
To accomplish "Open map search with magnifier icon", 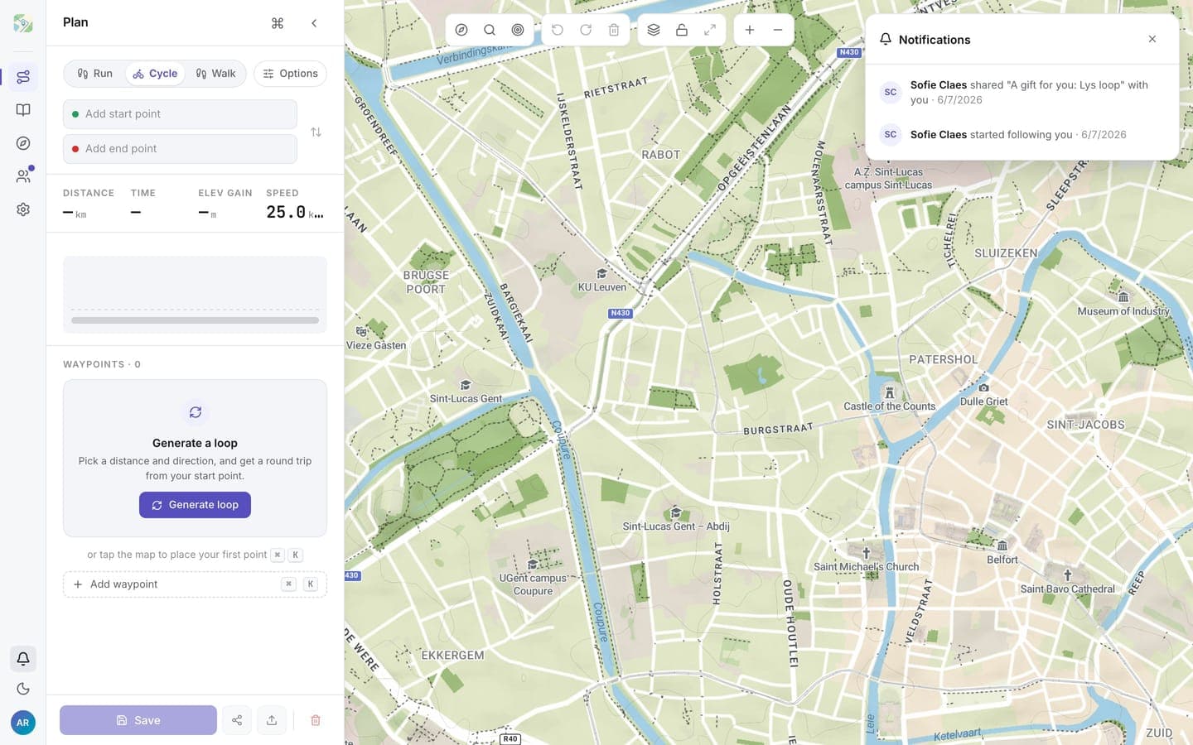I will coord(490,30).
